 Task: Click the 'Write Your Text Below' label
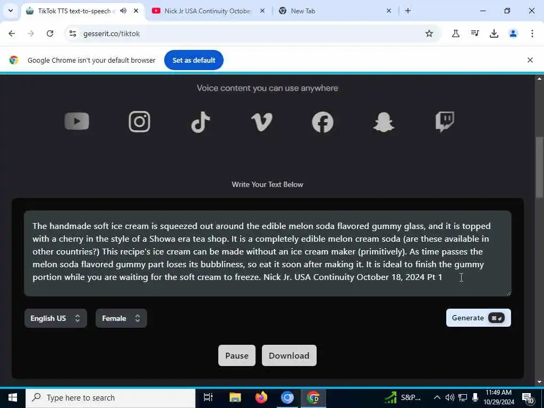coord(268,184)
